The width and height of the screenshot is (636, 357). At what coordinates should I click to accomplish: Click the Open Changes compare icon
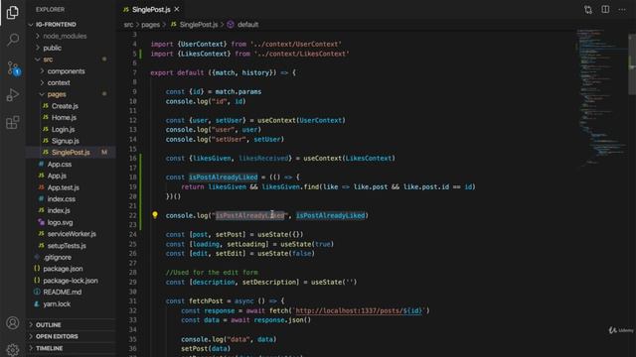(x=587, y=10)
